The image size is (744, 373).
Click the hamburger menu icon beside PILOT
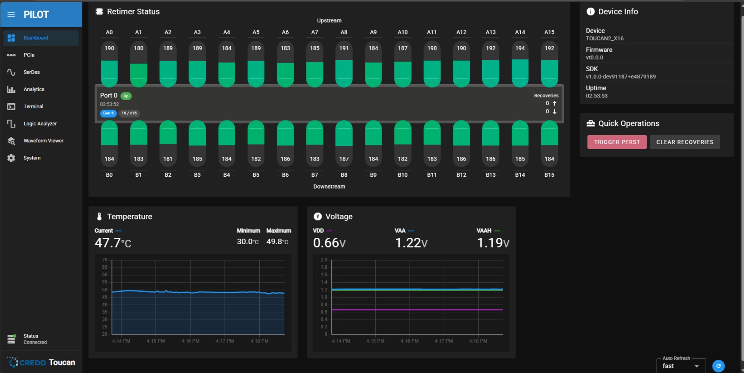coord(11,15)
